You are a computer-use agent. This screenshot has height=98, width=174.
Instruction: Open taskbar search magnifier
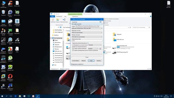tap(7, 96)
